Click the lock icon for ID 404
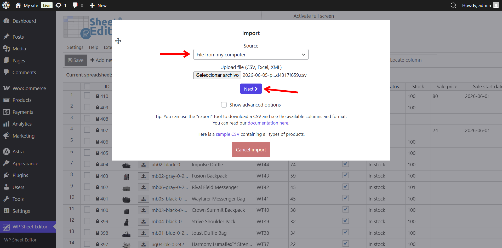 98,164
